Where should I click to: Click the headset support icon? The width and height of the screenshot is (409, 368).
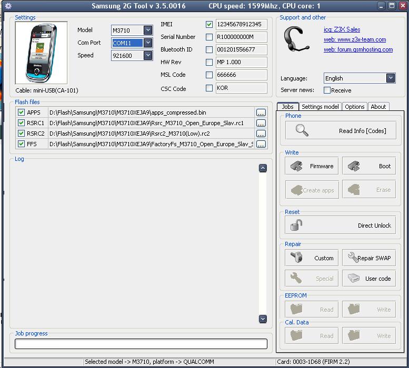[x=296, y=39]
